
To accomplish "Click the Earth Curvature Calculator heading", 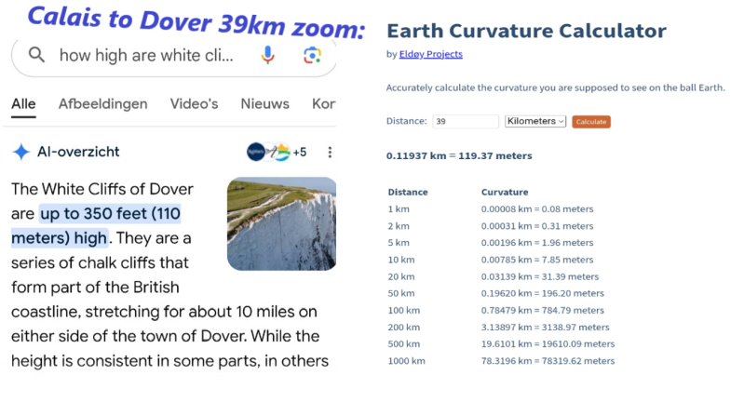I will tap(526, 31).
